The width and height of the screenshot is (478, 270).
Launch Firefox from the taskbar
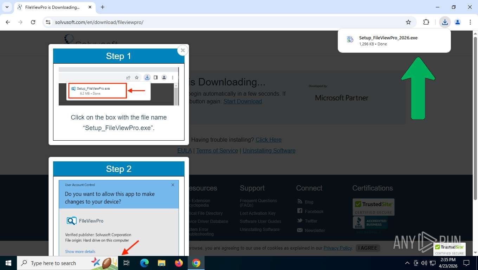[179, 263]
